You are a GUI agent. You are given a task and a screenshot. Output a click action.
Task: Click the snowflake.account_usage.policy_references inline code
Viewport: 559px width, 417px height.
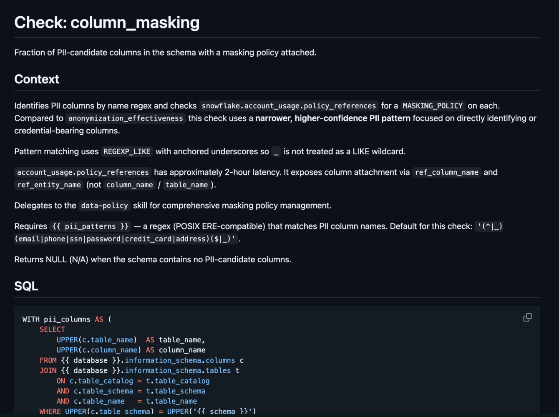(x=289, y=106)
